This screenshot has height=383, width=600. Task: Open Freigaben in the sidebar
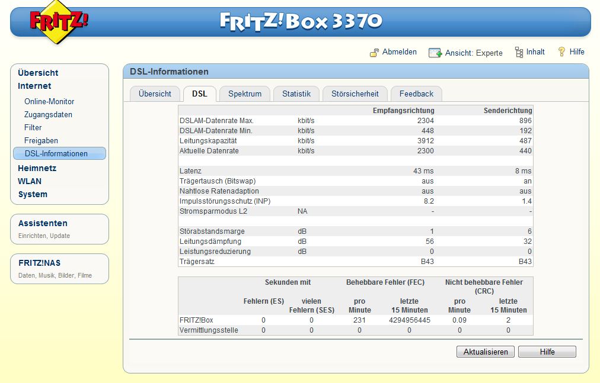click(41, 140)
